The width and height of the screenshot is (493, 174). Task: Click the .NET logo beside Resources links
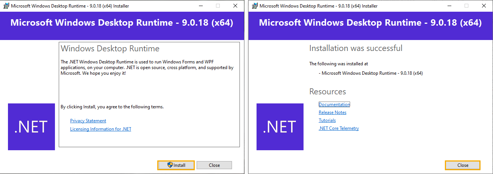(x=280, y=127)
